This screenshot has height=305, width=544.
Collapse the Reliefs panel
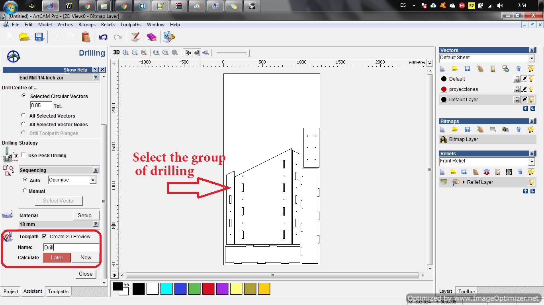[532, 153]
